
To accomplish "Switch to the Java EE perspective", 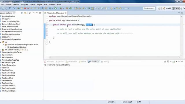I will tap(167, 8).
